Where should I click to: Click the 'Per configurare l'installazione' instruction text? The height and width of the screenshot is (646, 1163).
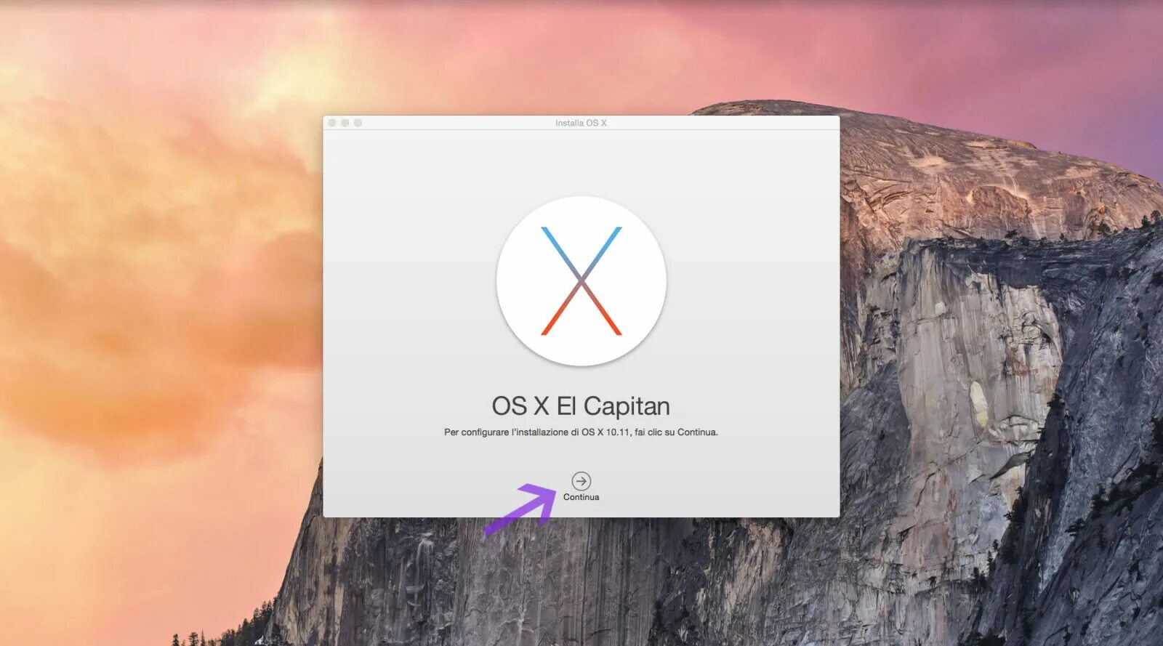(x=581, y=432)
